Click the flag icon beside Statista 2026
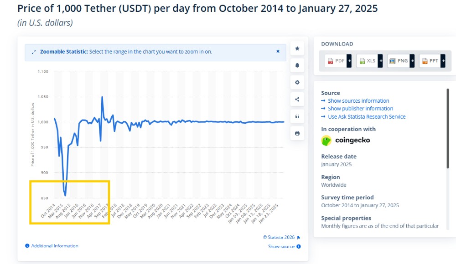The height and width of the screenshot is (264, 456). [x=299, y=237]
